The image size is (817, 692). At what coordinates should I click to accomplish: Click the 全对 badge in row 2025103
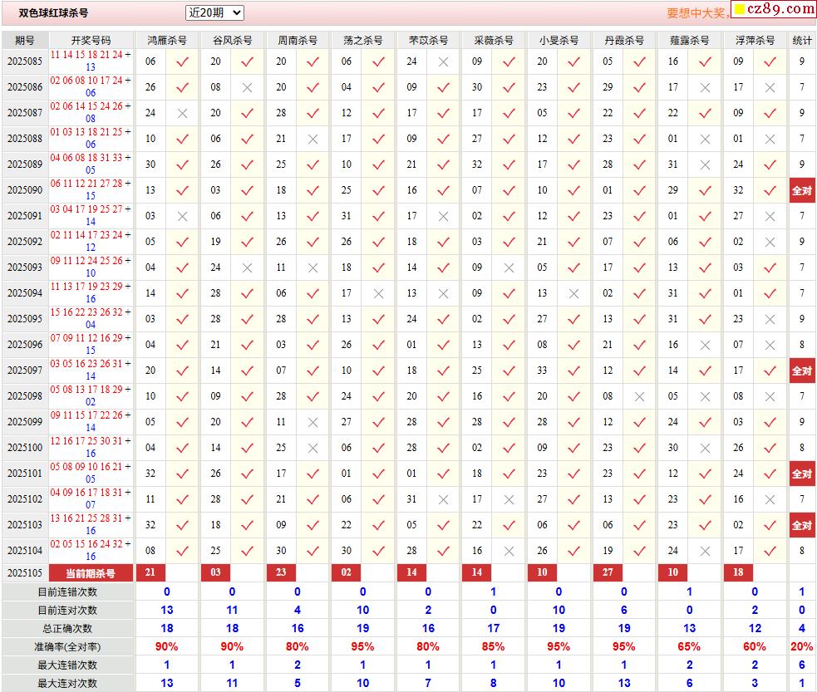(802, 525)
